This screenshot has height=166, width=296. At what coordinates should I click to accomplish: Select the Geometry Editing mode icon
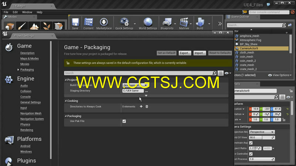coord(59,26)
